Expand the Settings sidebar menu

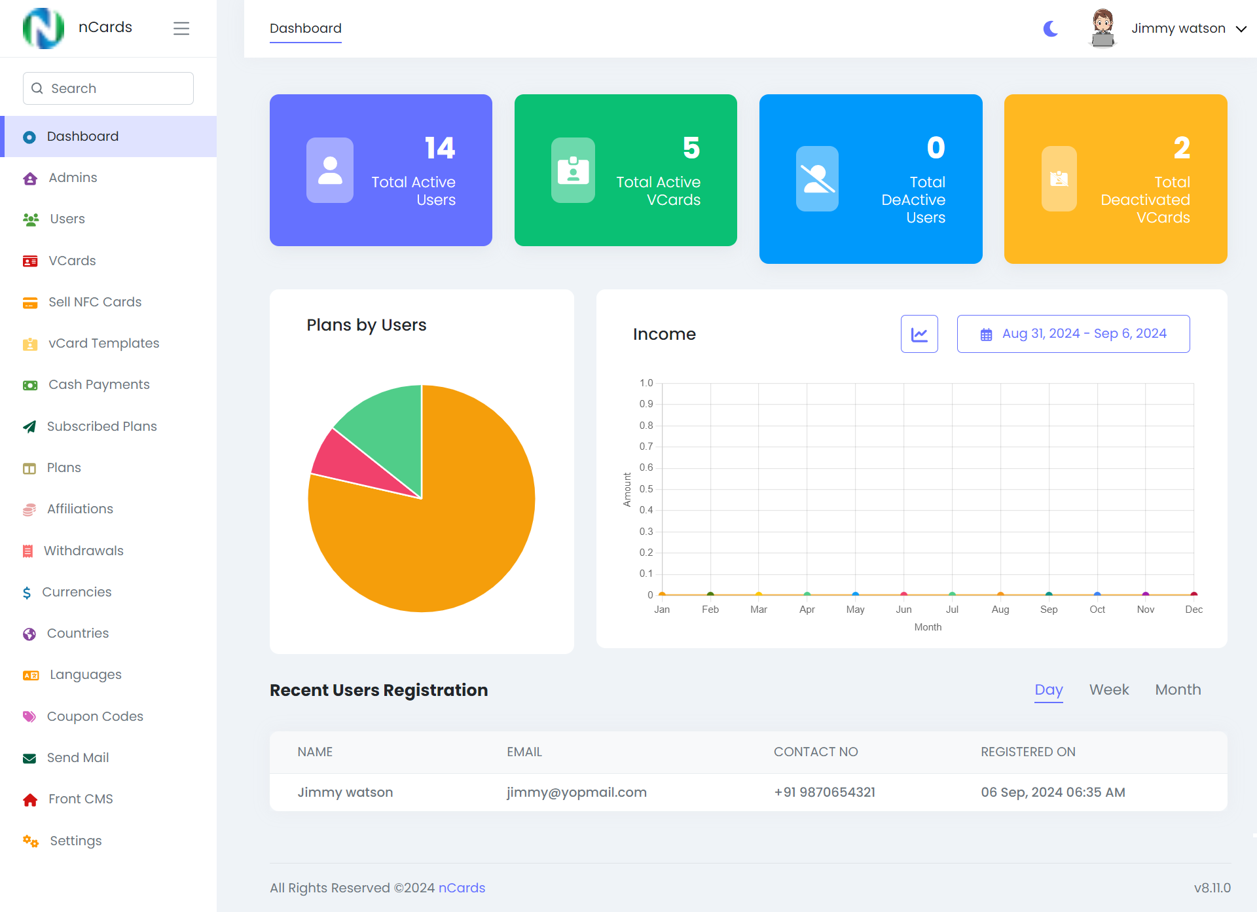(x=75, y=841)
